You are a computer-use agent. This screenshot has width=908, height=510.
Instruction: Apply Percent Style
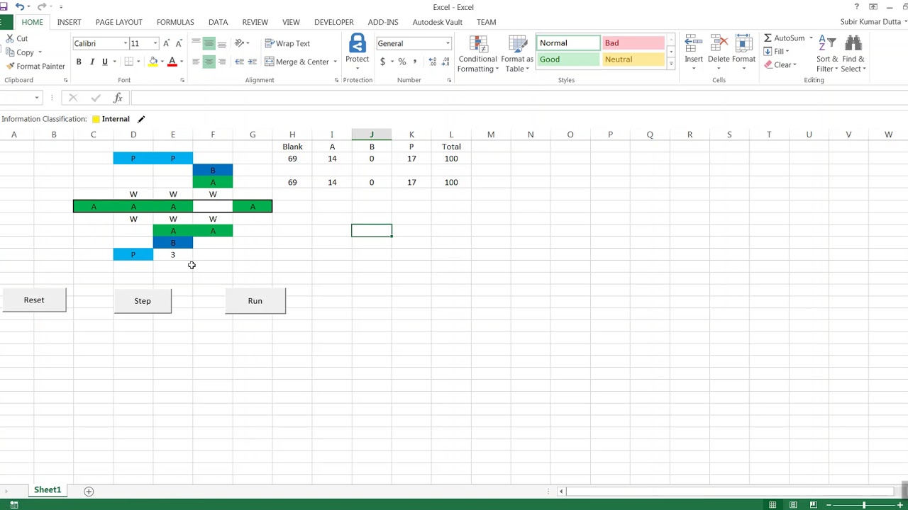[402, 62]
